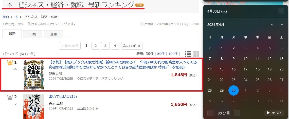
Task: Click the orange RSS feed icon
Action: click(x=139, y=5)
